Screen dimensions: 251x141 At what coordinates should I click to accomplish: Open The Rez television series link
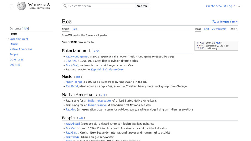pyautogui.click(x=71, y=61)
